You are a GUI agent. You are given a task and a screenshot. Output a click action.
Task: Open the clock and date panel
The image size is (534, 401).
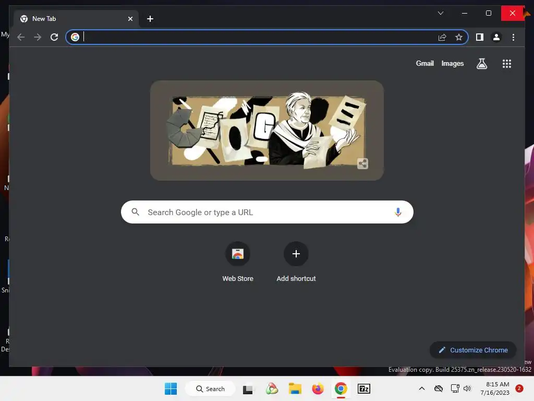click(495, 388)
